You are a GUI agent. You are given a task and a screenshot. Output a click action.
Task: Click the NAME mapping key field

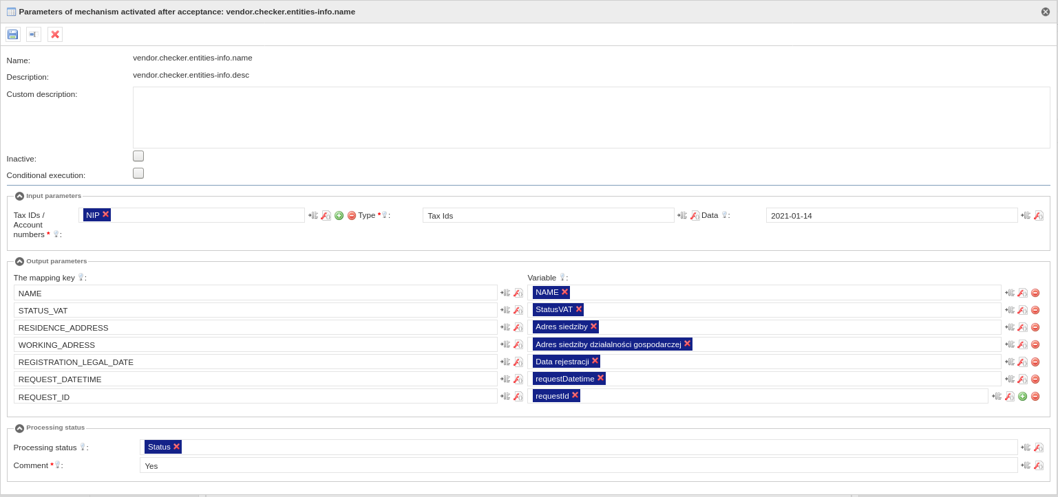click(255, 293)
